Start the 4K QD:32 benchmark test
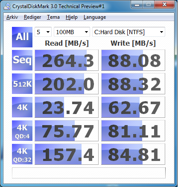Screen dimensions: 178x187 [x=22, y=154]
